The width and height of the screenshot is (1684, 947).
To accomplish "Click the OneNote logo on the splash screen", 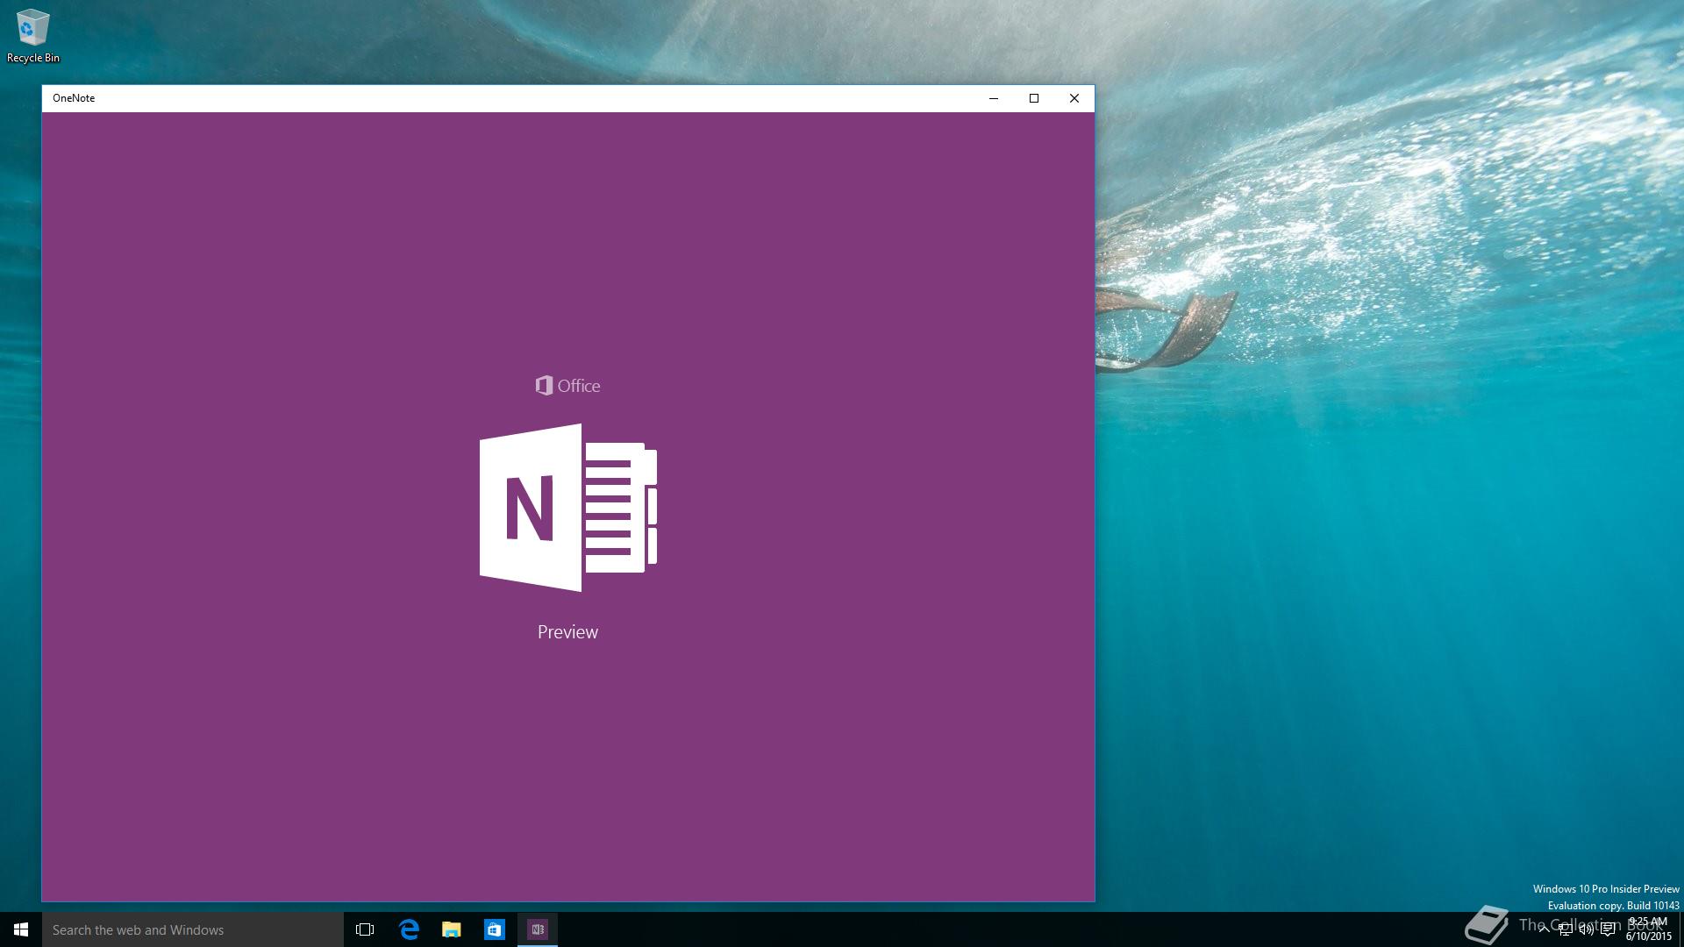I will click(x=568, y=508).
